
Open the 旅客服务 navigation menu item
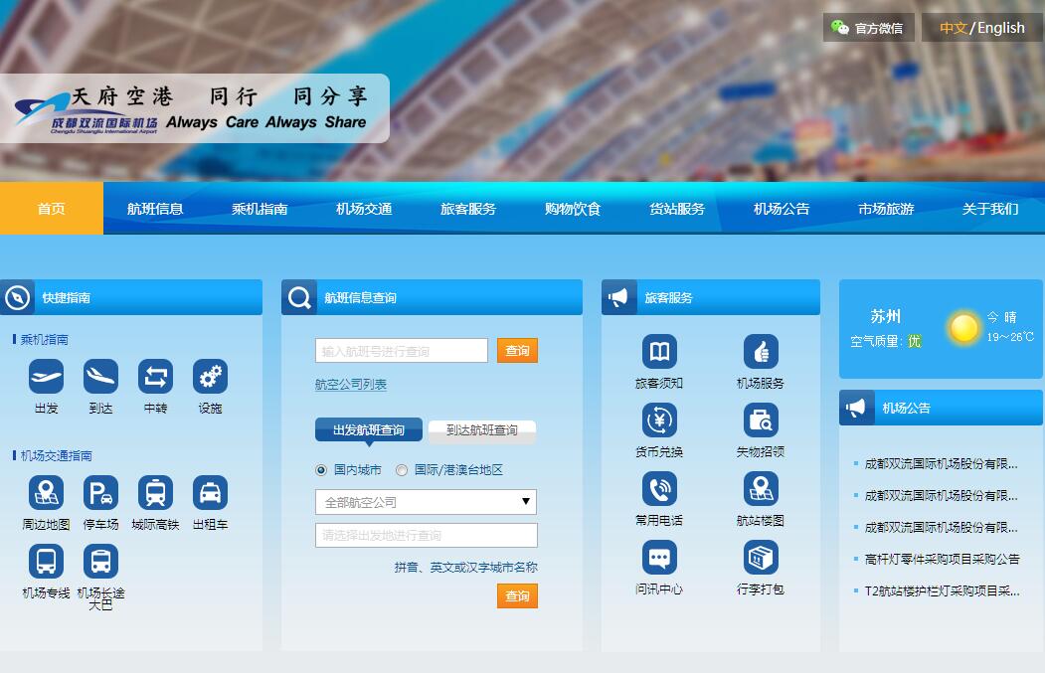tap(468, 209)
